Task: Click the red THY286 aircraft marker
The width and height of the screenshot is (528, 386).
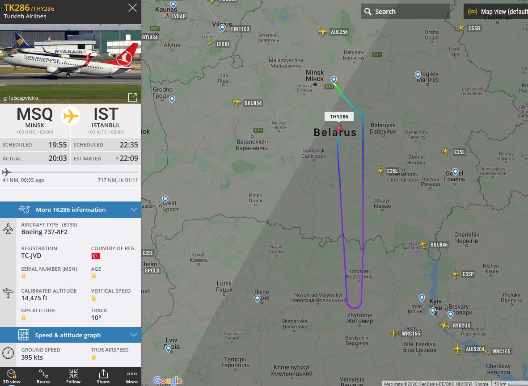Action: [339, 128]
